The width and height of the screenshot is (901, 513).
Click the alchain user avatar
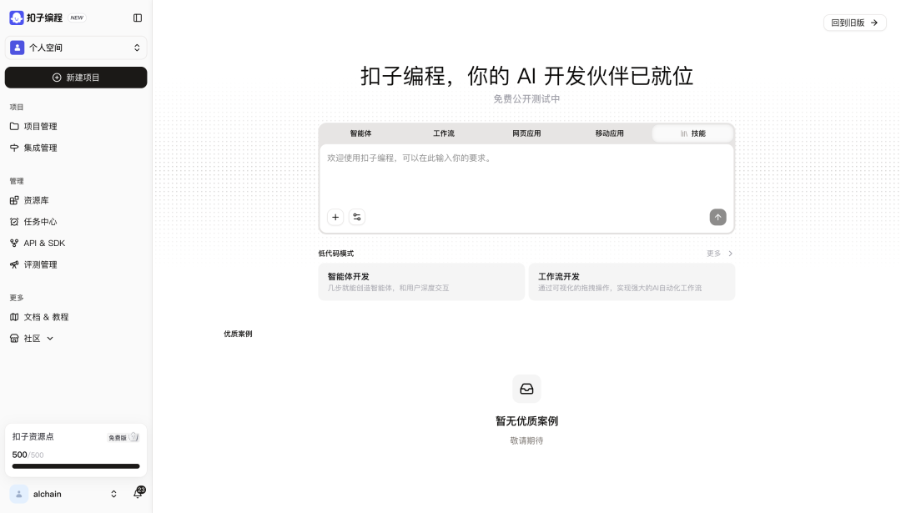(19, 494)
